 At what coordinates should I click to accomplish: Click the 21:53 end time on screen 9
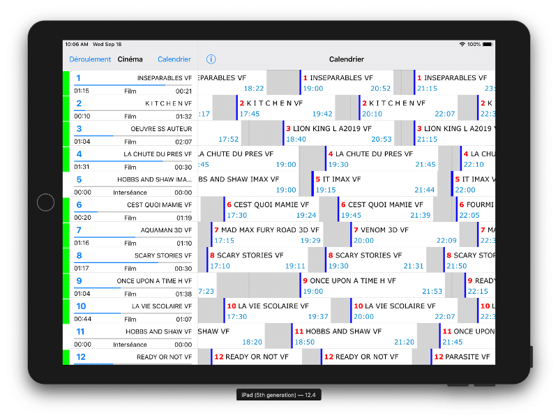pos(432,291)
